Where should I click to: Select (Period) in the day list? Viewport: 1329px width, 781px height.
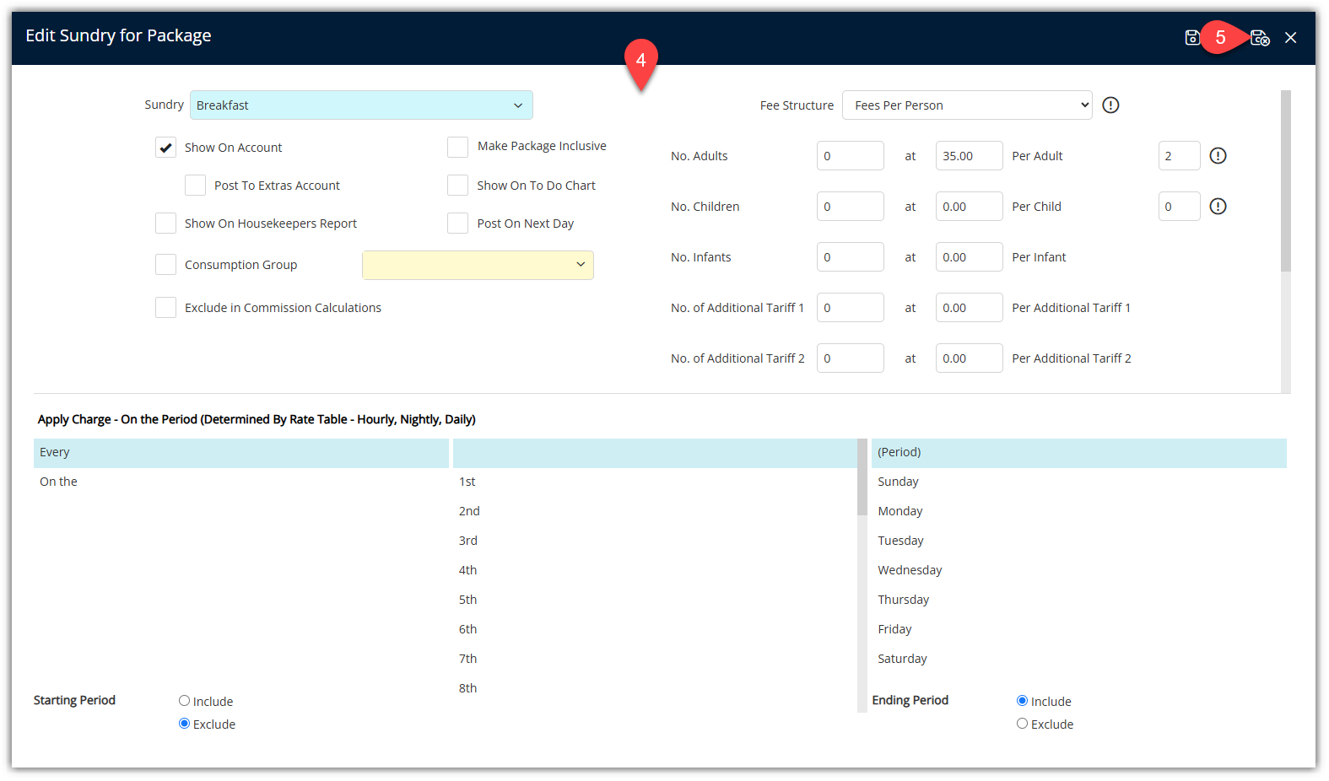coord(1079,453)
